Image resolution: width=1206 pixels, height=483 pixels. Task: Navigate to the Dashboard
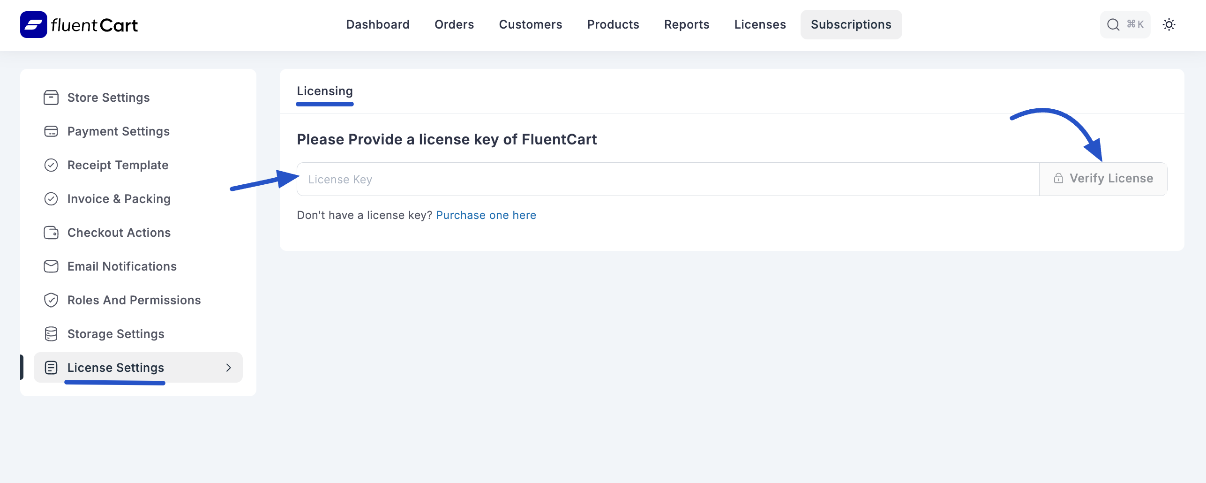pyautogui.click(x=378, y=24)
